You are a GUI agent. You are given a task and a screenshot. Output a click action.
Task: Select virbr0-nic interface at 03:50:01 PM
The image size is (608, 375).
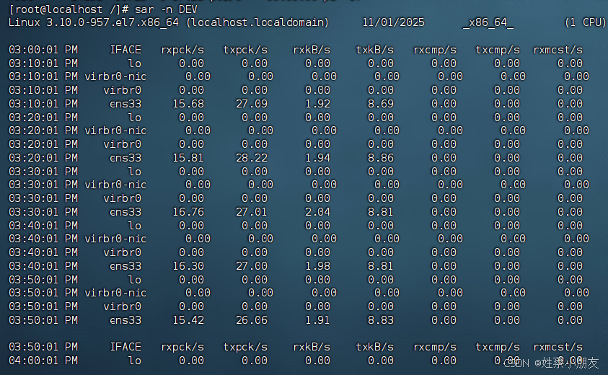tap(115, 293)
